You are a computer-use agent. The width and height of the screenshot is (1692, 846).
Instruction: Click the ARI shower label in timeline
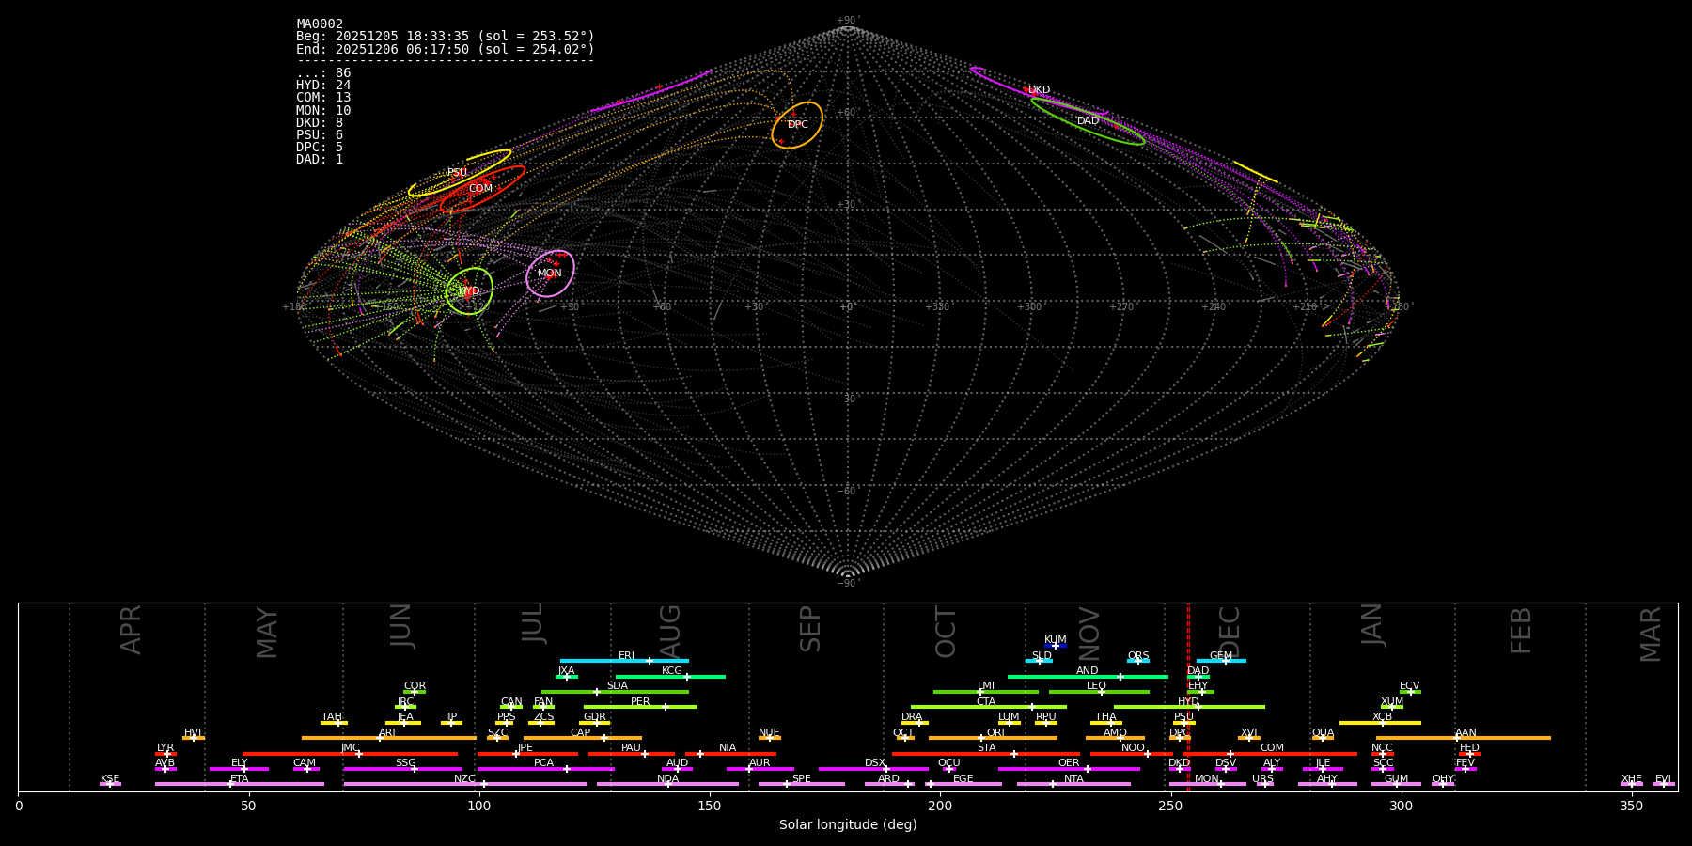pyautogui.click(x=387, y=733)
